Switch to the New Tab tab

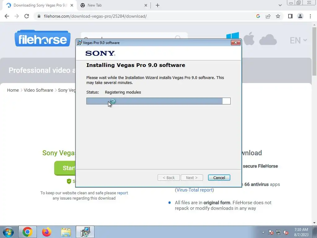coord(114,6)
